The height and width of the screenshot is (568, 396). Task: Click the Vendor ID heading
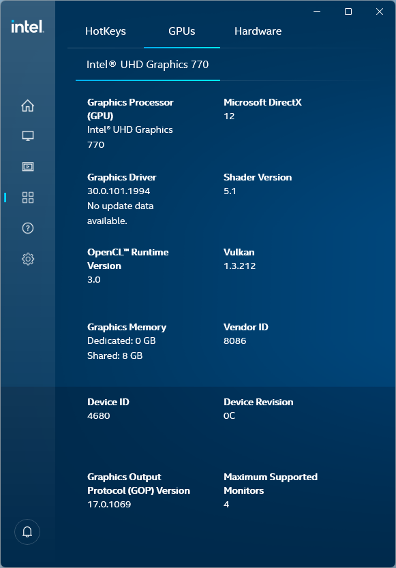click(246, 328)
